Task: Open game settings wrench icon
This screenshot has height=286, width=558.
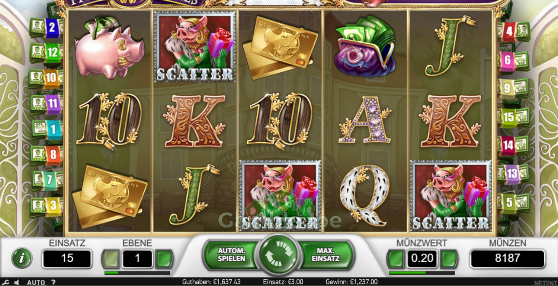Action: (x=5, y=282)
